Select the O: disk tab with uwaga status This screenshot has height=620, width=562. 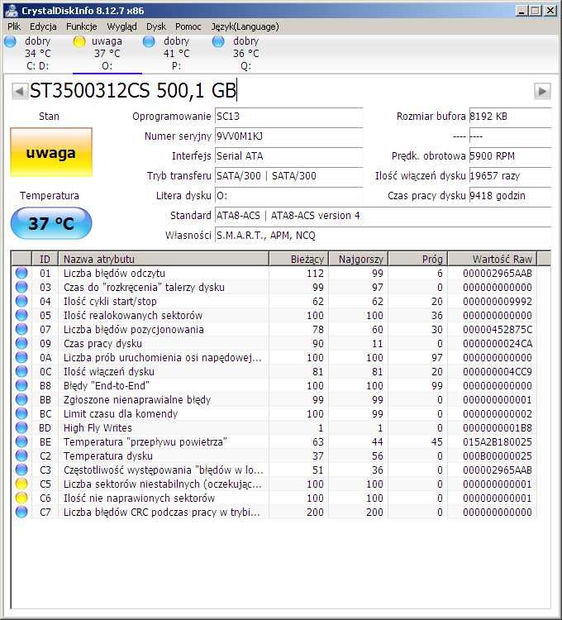(x=107, y=54)
